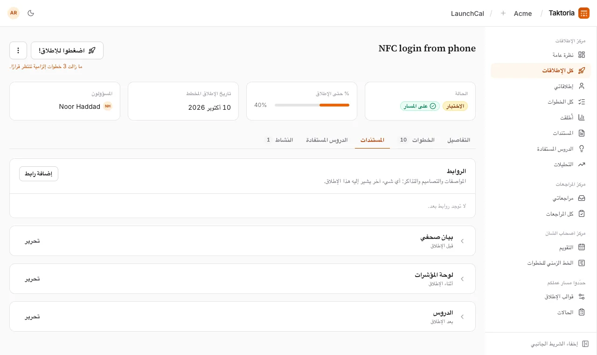Open the الدروس المستفادة tab

point(327,140)
